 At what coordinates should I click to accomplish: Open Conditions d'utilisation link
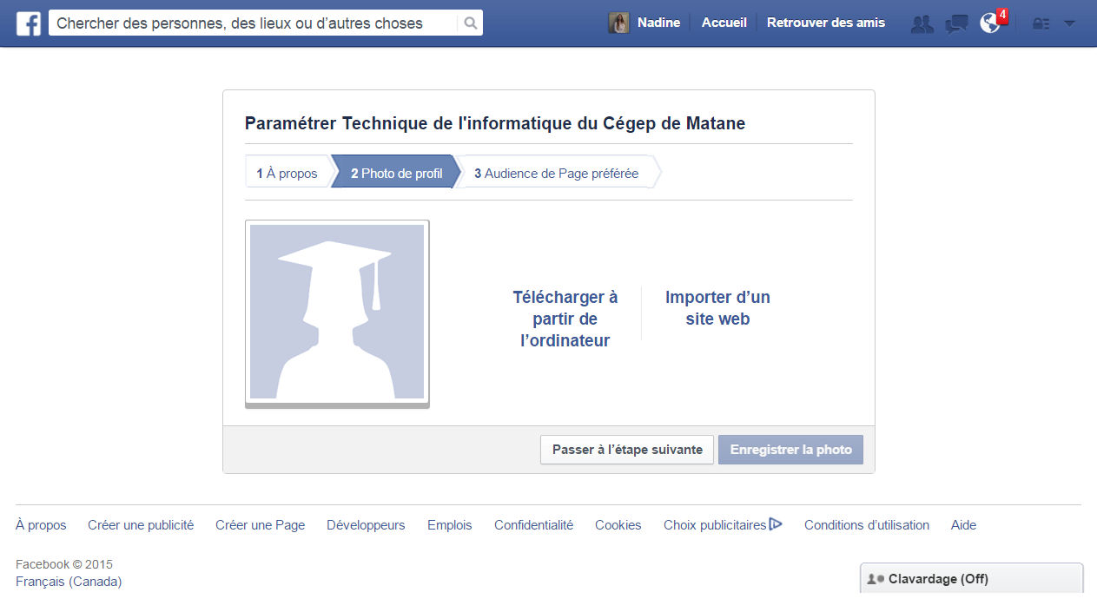tap(867, 525)
